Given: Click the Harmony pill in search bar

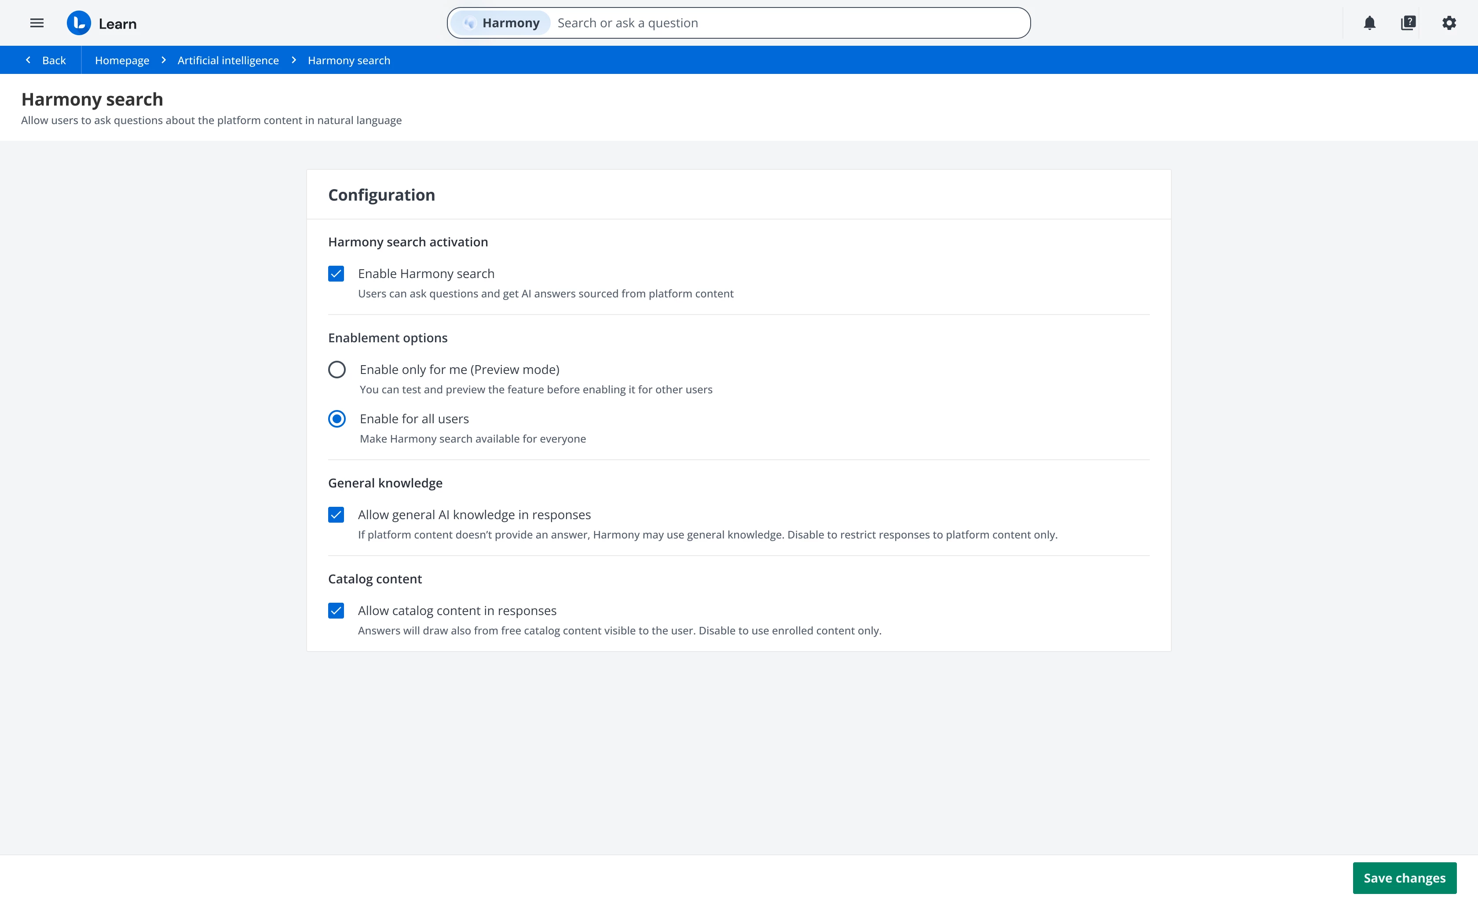Looking at the screenshot, I should coord(510,23).
